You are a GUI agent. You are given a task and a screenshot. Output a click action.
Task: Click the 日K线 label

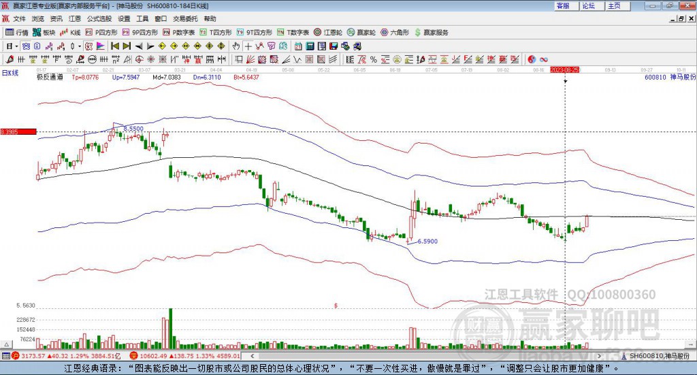(x=11, y=74)
